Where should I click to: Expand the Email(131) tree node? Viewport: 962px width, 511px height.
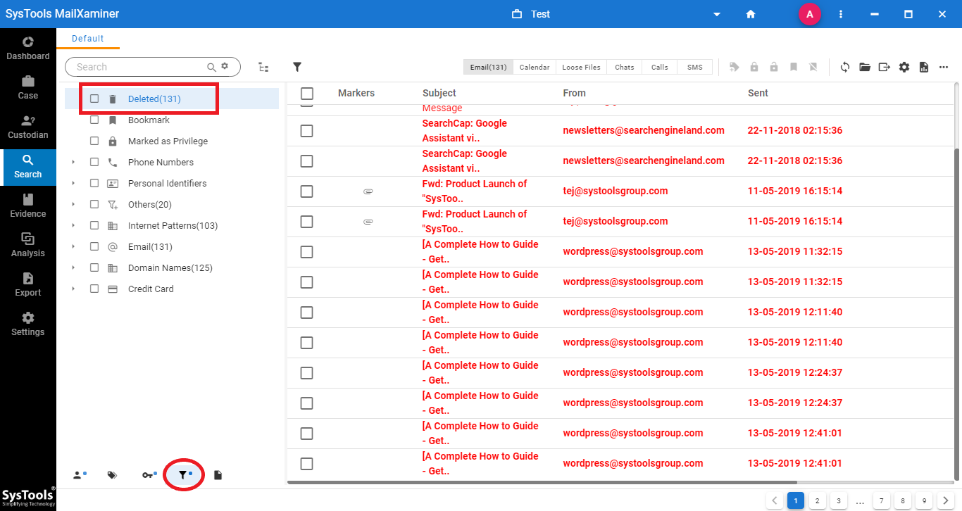click(73, 246)
